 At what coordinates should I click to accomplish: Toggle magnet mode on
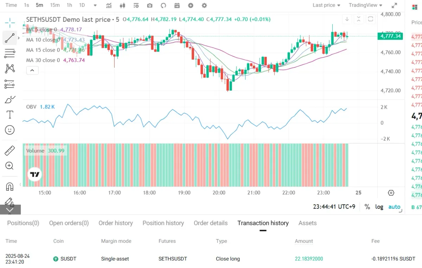pyautogui.click(x=10, y=187)
